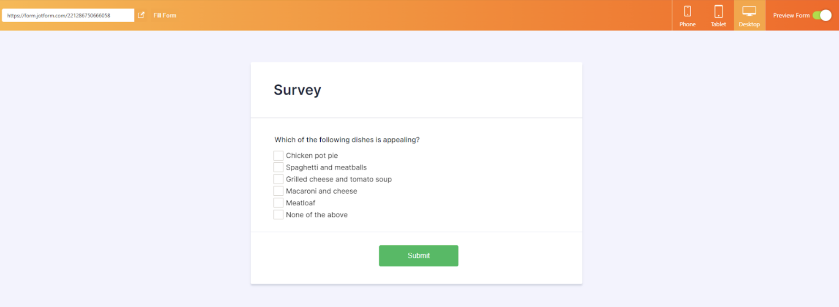The image size is (839, 307).
Task: Select the Desktop preview mode
Action: coord(749,16)
